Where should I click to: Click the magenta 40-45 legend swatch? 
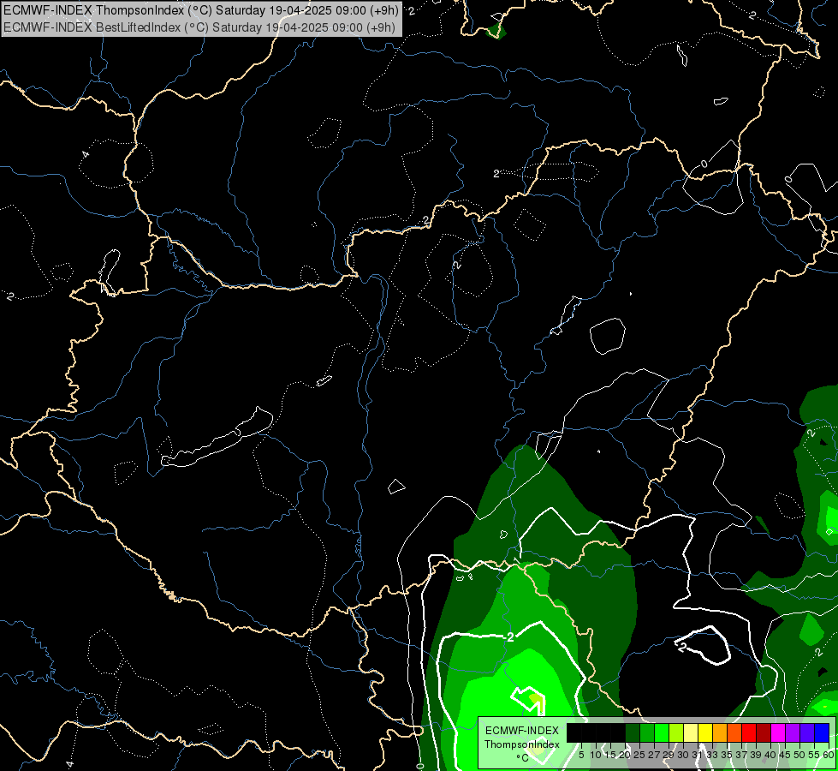[x=778, y=732]
